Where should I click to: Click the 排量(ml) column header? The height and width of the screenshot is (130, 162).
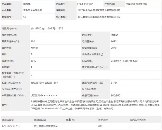(x=70, y=120)
